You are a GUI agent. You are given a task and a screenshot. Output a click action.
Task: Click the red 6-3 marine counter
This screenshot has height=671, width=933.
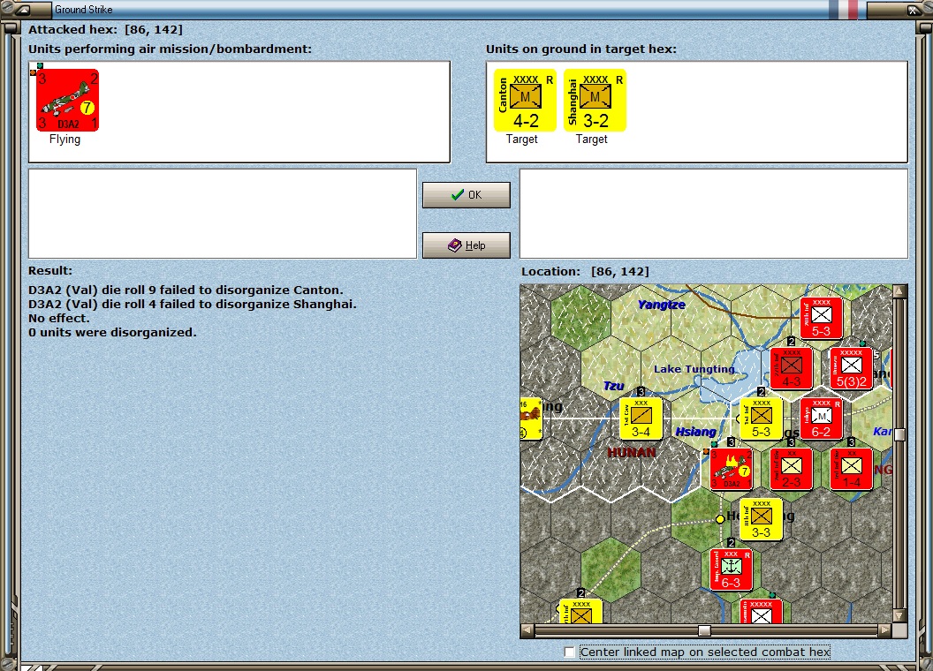click(732, 569)
